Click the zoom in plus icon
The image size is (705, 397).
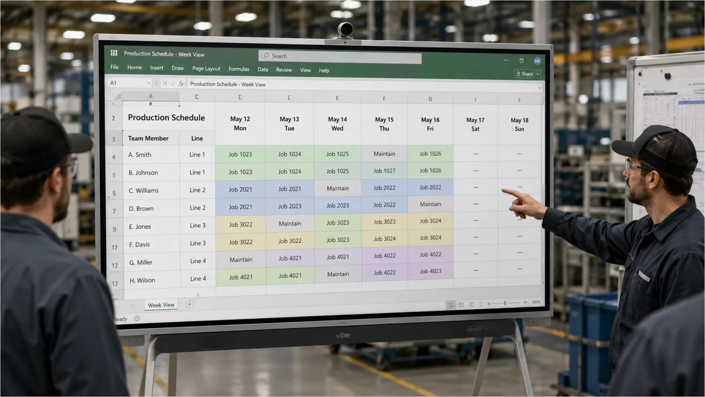pyautogui.click(x=525, y=302)
